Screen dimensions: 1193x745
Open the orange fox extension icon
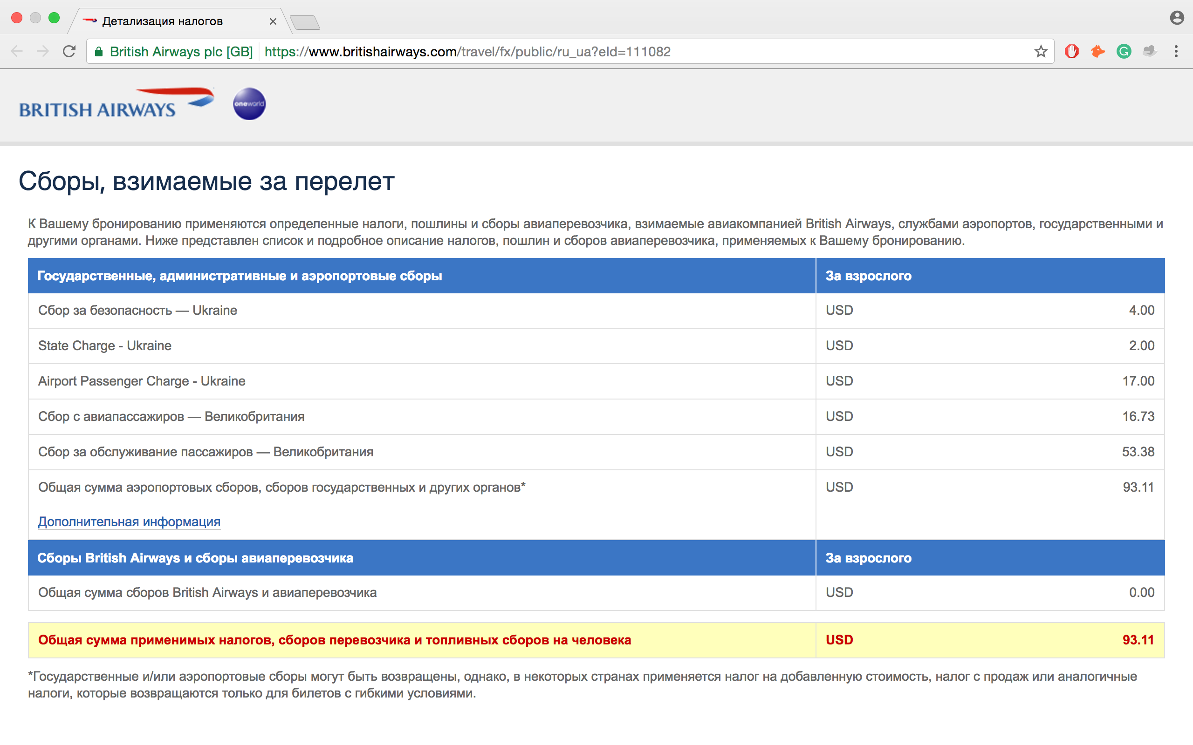click(x=1097, y=51)
